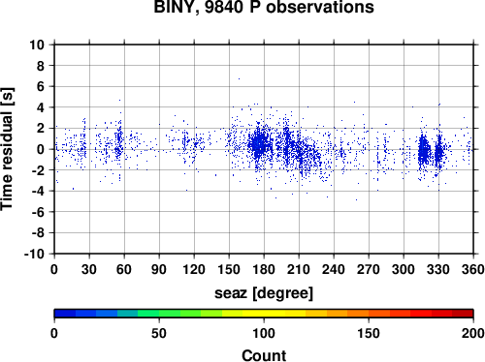Click the yellow segment at 100 on colorbar

point(264,314)
